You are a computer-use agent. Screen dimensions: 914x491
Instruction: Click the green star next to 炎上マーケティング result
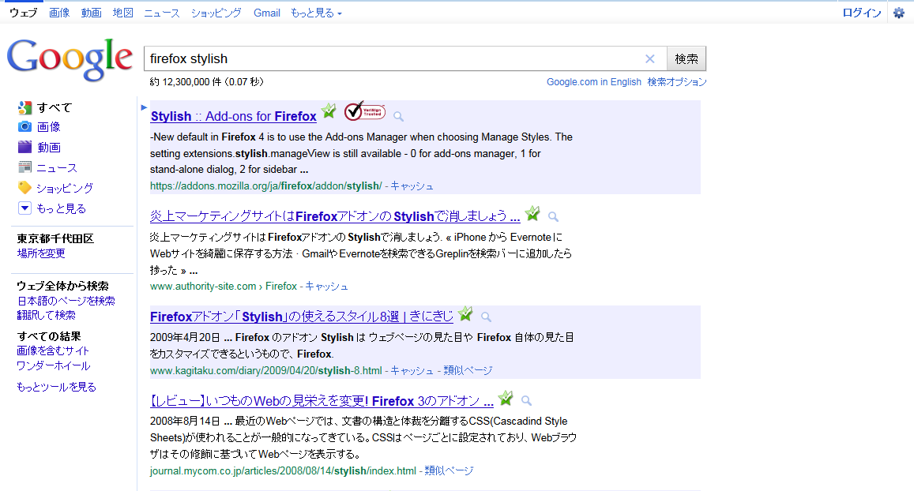(x=532, y=214)
